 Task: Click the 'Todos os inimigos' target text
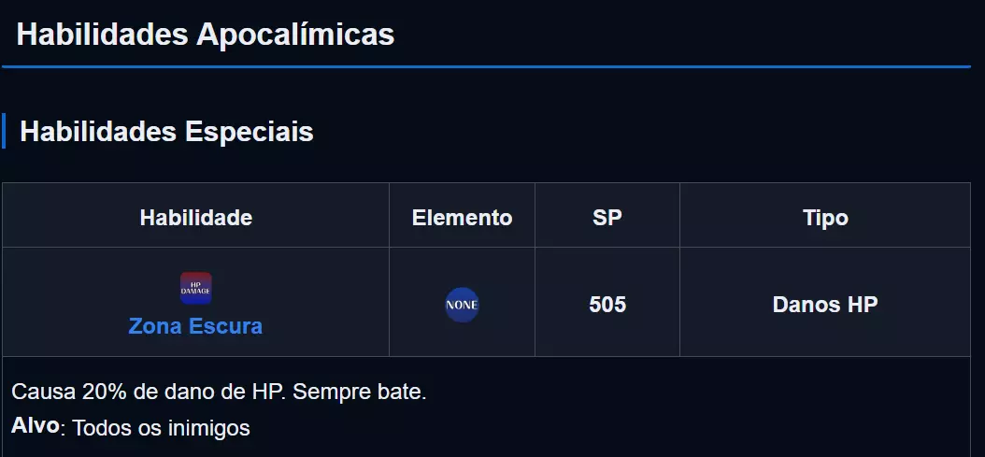click(x=161, y=429)
